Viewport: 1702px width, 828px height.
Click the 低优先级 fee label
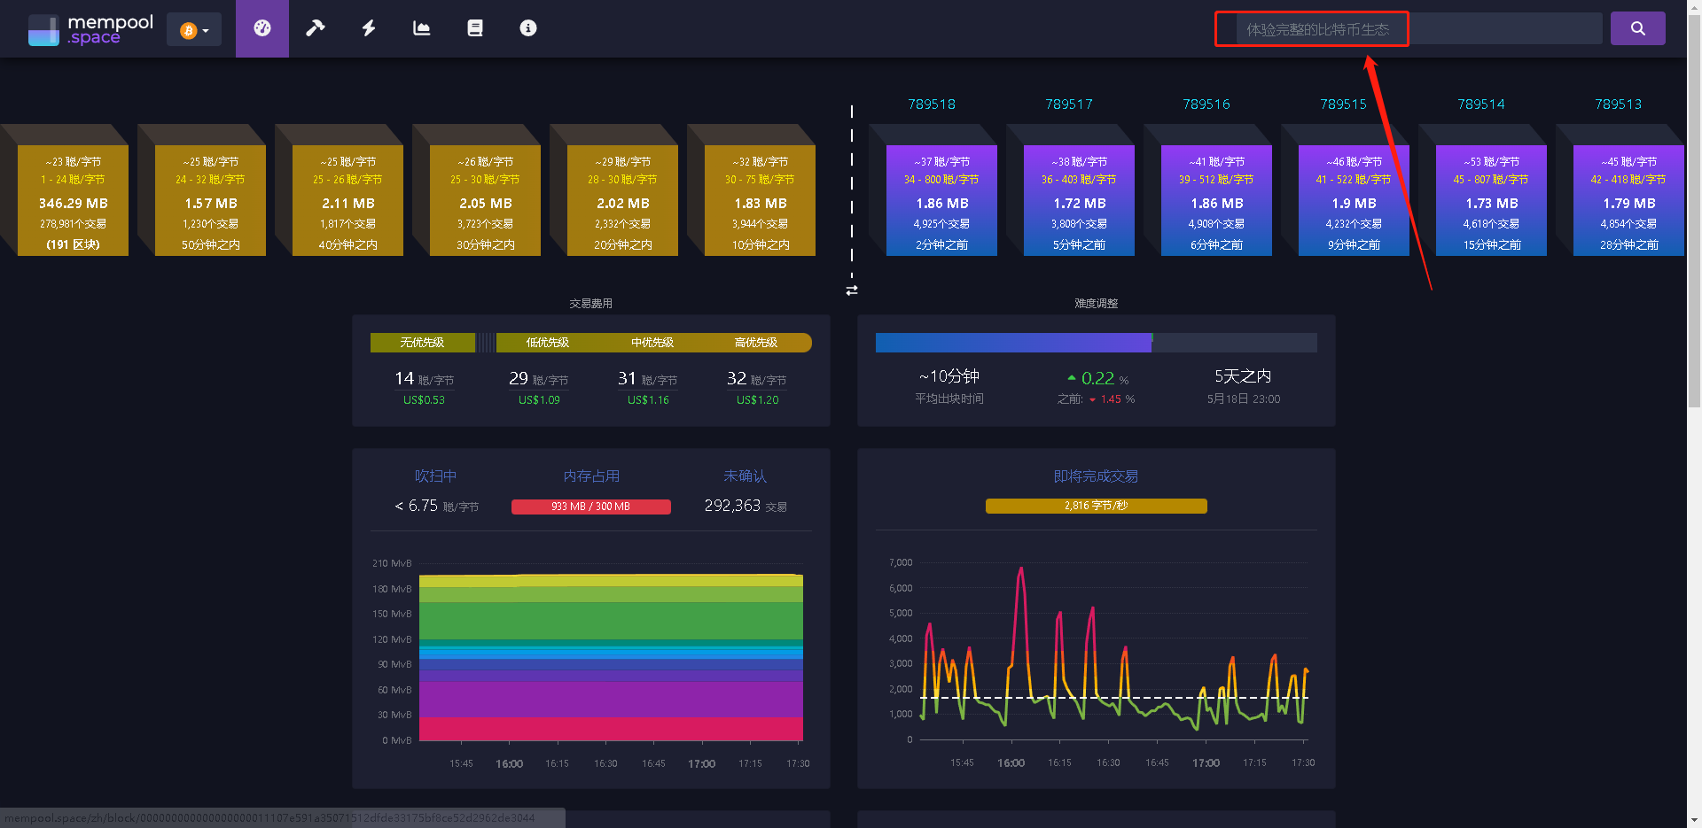click(x=547, y=343)
